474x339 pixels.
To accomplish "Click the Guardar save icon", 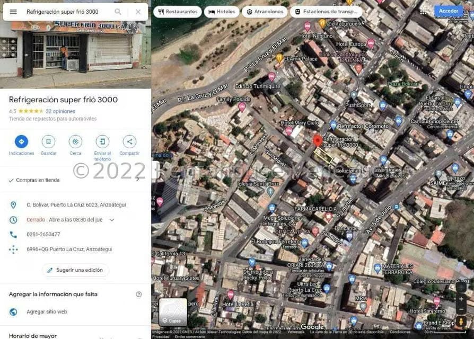I will pyautogui.click(x=48, y=141).
